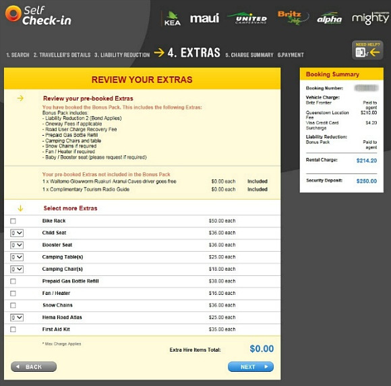391x386 pixels.
Task: Click the Camping Chair(s) $18.00 each price
Action: (222, 269)
